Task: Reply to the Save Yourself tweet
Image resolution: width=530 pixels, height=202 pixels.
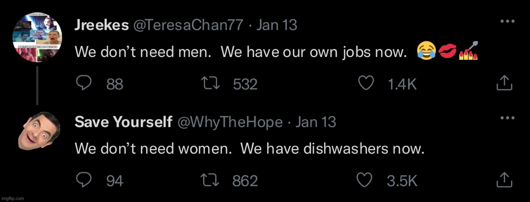Action: coord(84,181)
